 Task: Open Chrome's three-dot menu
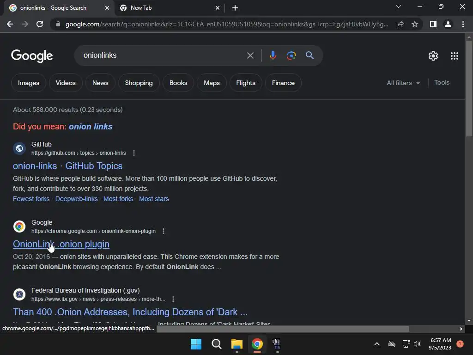pos(463,24)
